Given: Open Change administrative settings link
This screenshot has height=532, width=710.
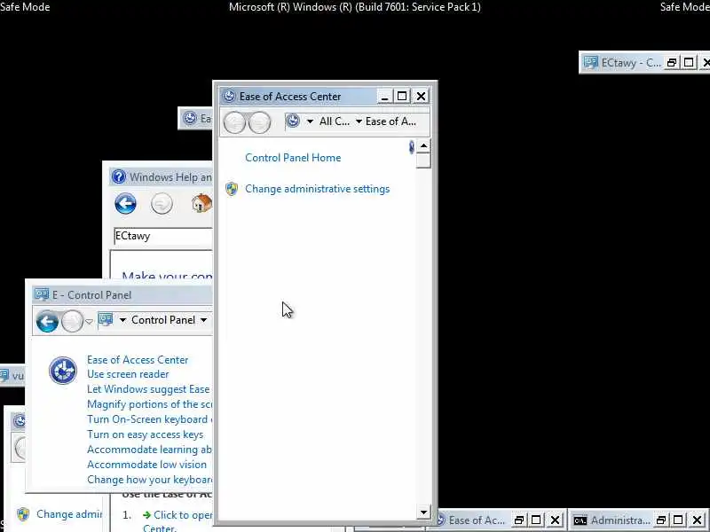Looking at the screenshot, I should [317, 189].
